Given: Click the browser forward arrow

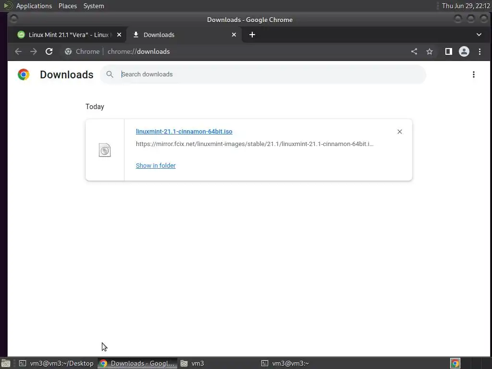Looking at the screenshot, I should point(34,51).
